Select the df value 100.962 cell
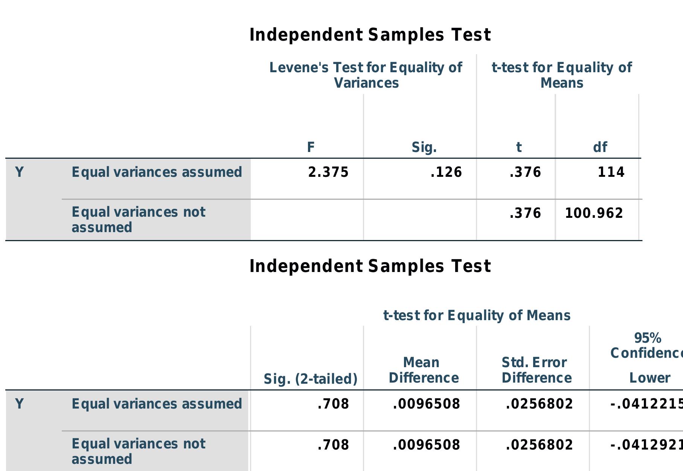Viewport: 683px width, 471px height. click(x=594, y=213)
